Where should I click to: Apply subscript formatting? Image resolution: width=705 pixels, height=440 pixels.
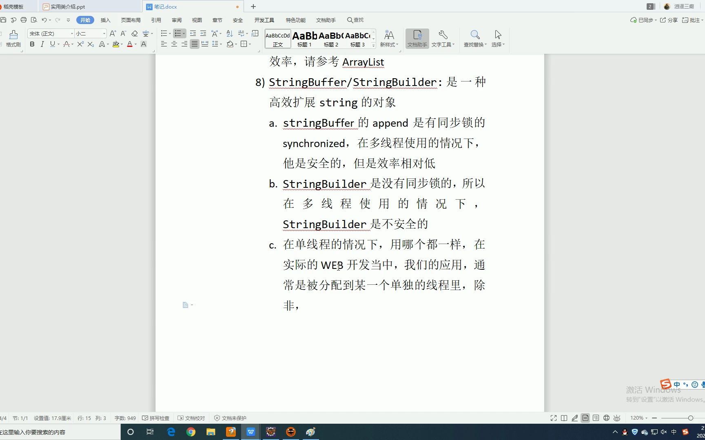point(91,44)
